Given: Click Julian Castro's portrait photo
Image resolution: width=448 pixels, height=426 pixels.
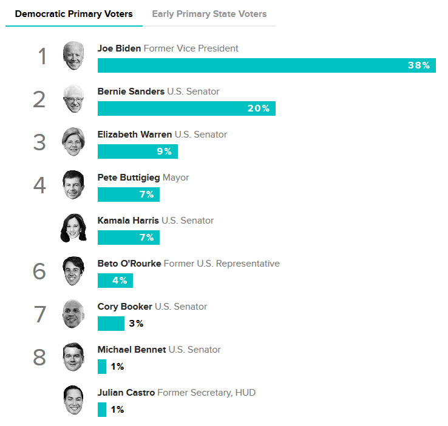Looking at the screenshot, I should click(73, 400).
